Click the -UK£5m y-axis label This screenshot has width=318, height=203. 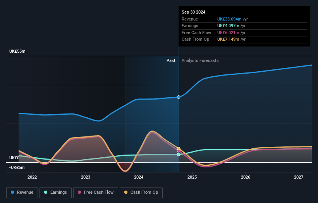[17, 167]
